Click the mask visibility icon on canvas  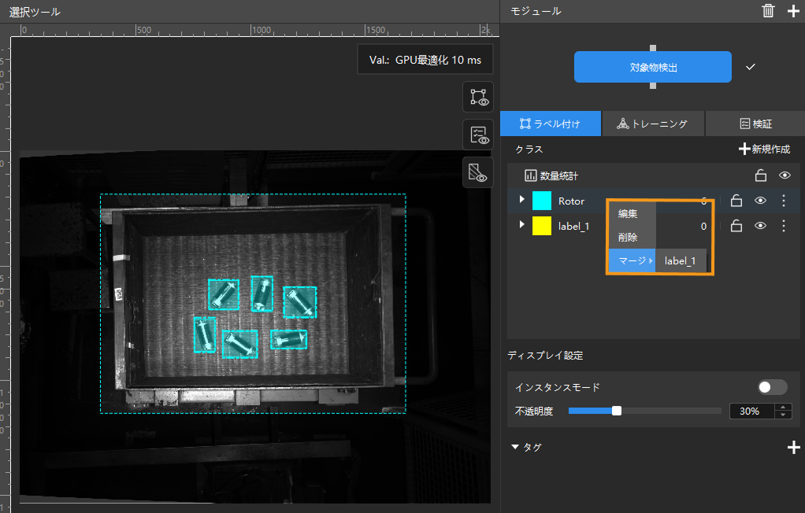(478, 172)
